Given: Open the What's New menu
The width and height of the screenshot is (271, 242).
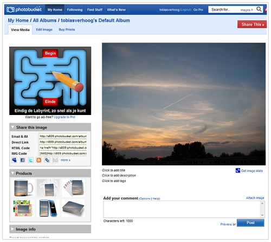Looking at the screenshot, I should [116, 10].
